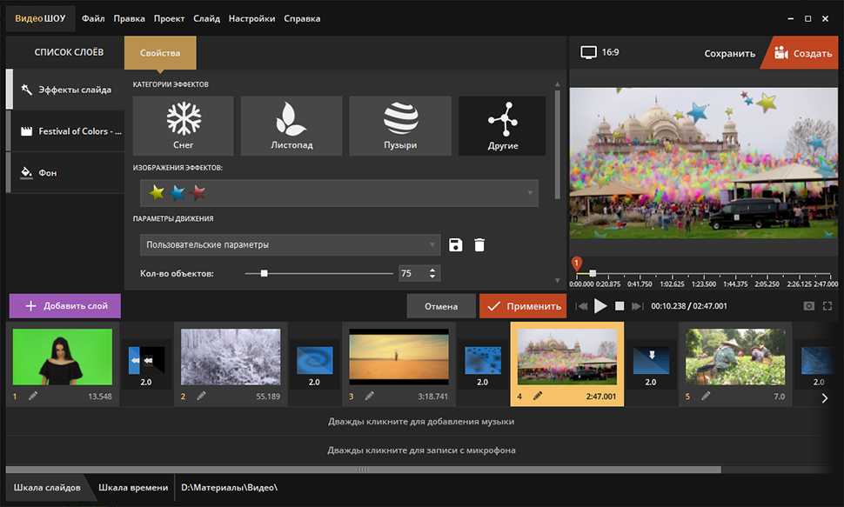Screen dimensions: 844x507
Task: Click the Добавить слой button
Action: [65, 306]
